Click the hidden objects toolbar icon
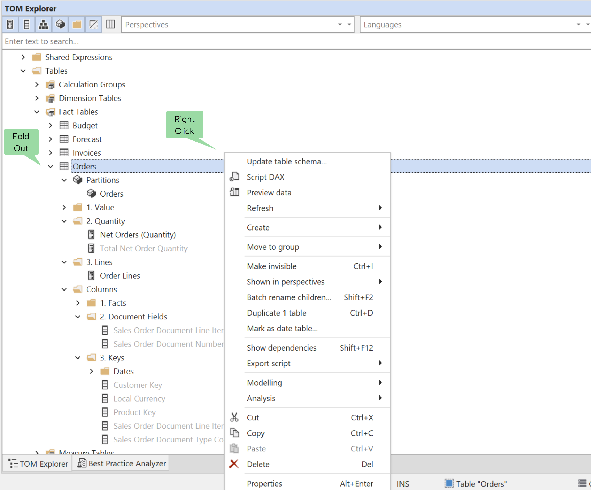Viewport: 591px width, 490px height. [x=93, y=24]
